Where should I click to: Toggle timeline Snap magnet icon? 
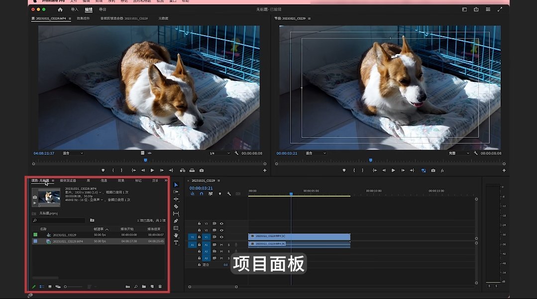[202, 194]
